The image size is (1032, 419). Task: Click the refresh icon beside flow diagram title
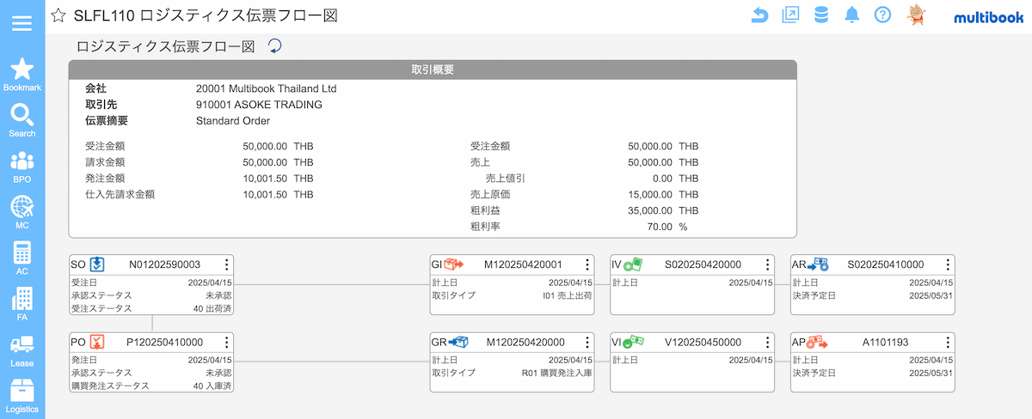pyautogui.click(x=274, y=46)
